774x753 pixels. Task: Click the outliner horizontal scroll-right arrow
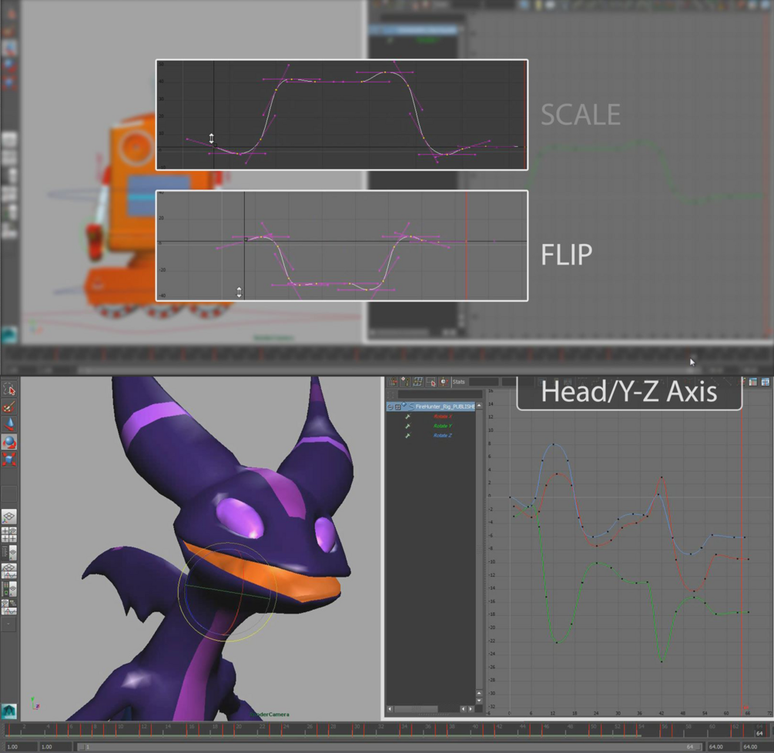[471, 709]
